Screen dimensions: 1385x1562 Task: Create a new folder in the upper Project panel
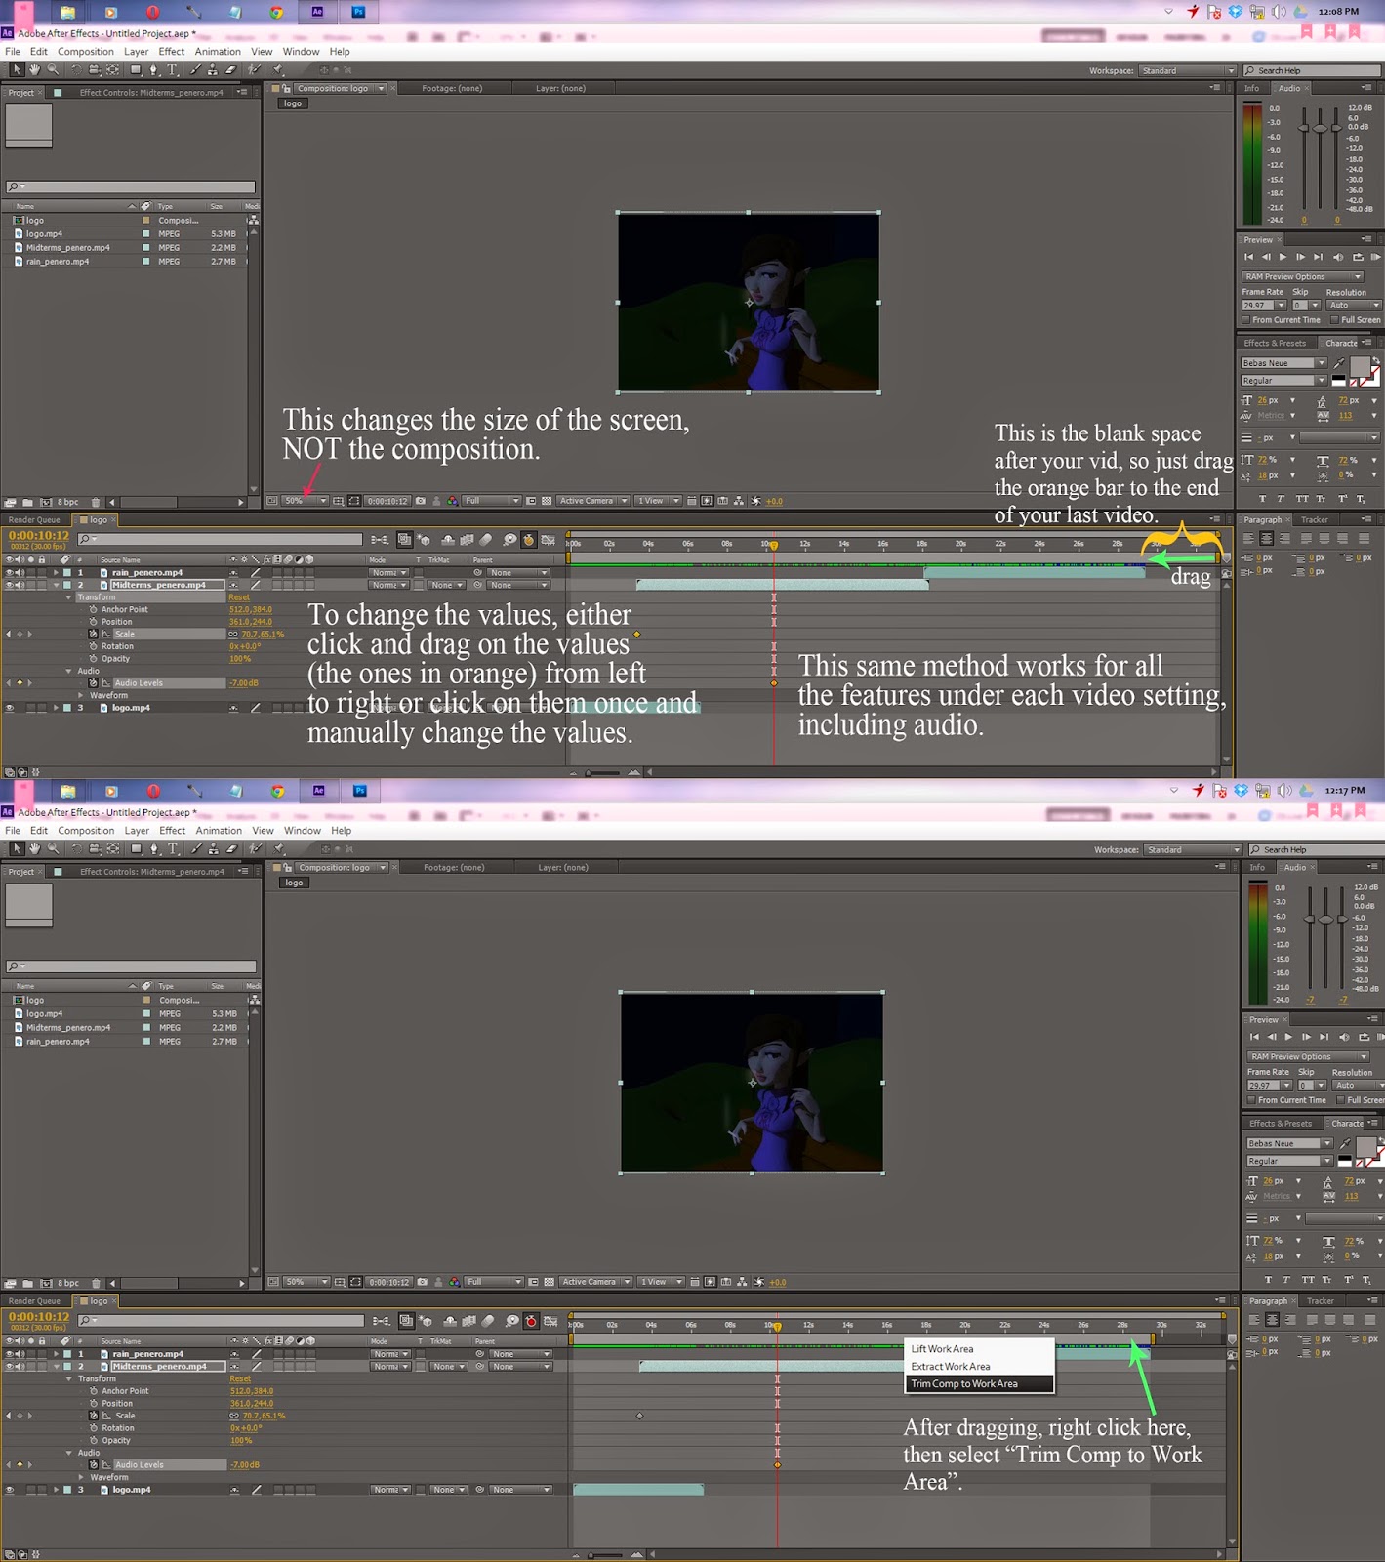[x=27, y=502]
